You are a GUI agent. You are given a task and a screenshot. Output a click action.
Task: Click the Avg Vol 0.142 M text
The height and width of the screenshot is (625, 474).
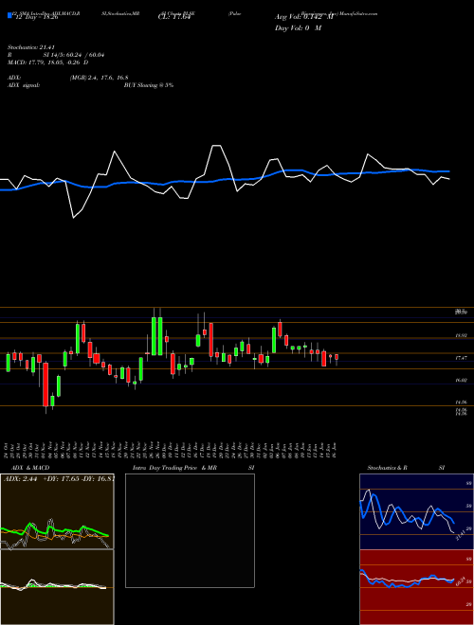(304, 17)
